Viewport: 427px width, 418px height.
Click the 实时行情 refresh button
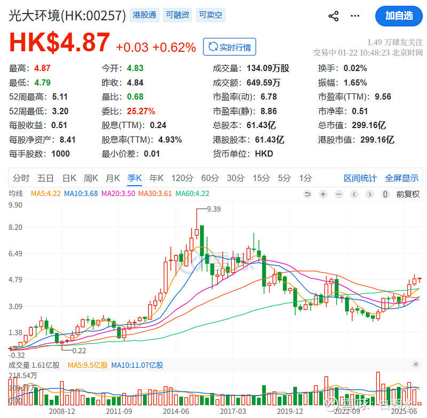click(x=230, y=47)
